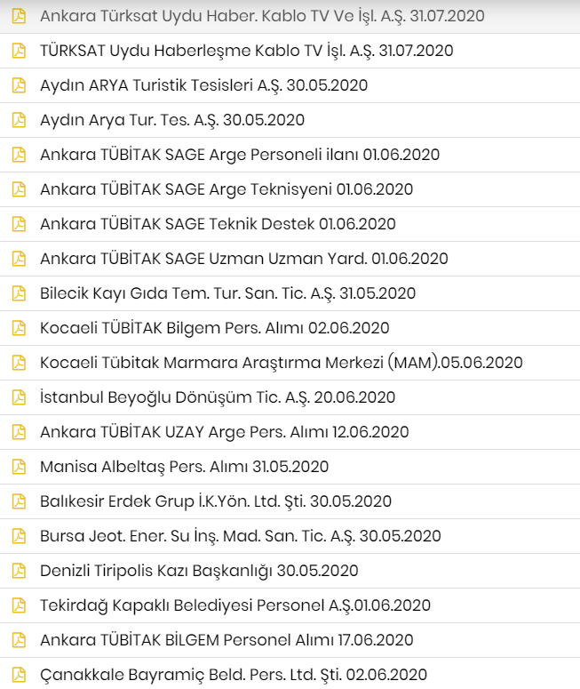This screenshot has width=580, height=689.
Task: Click PDF icon next to Bursa Jeot. Ener.
Action: (19, 536)
